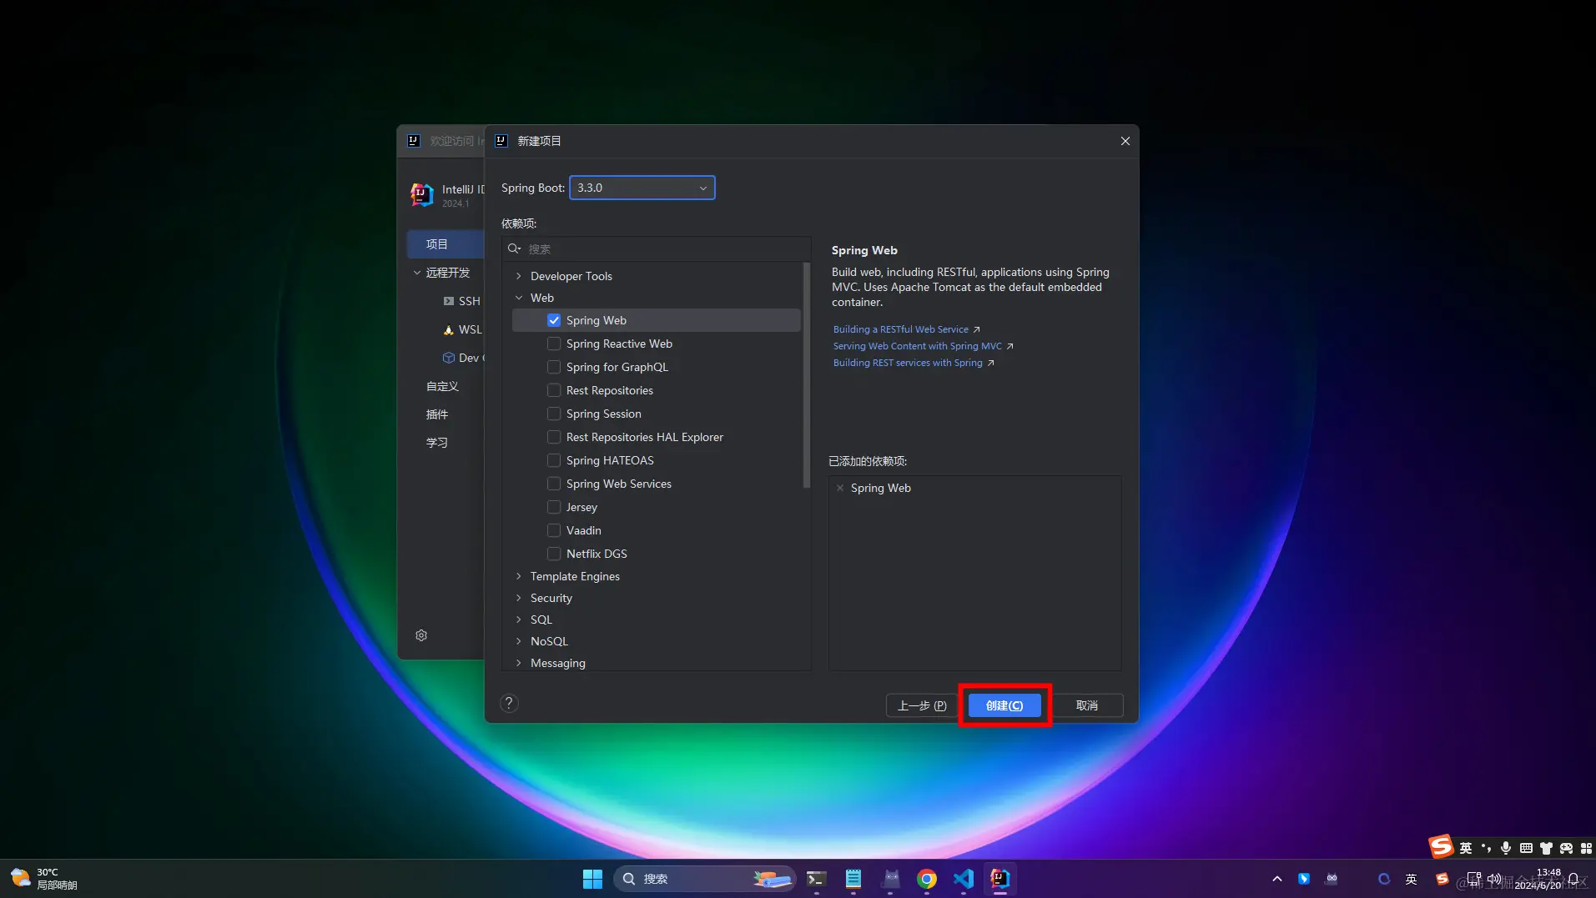Open IntelliJ settings gear in welcome window

click(421, 635)
